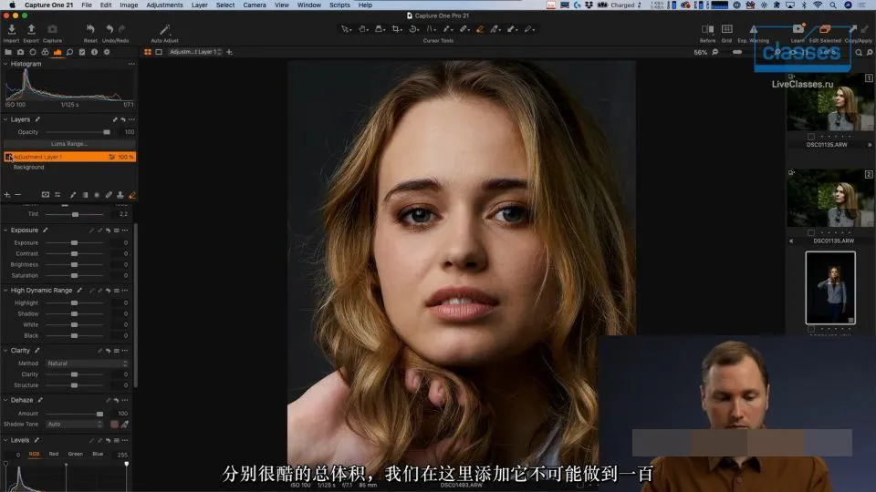Click the Capture camera icon
876x492 pixels.
[x=52, y=29]
